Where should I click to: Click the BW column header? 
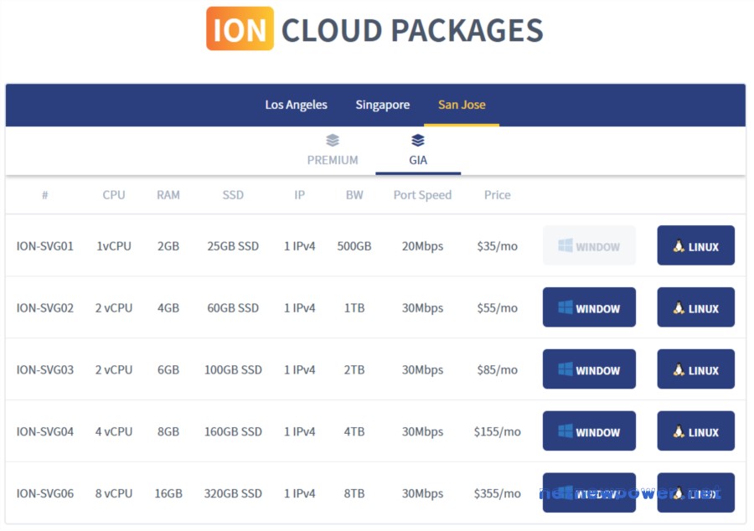pyautogui.click(x=354, y=195)
